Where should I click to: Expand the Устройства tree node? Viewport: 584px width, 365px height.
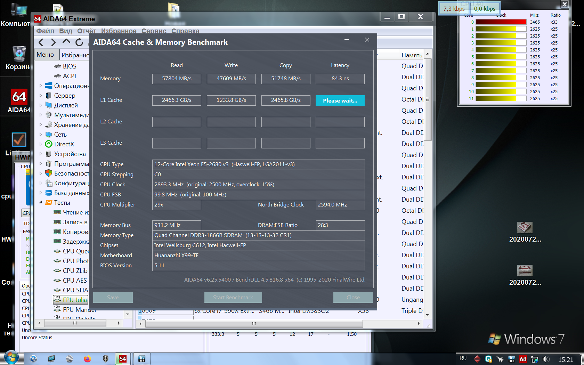pyautogui.click(x=41, y=154)
